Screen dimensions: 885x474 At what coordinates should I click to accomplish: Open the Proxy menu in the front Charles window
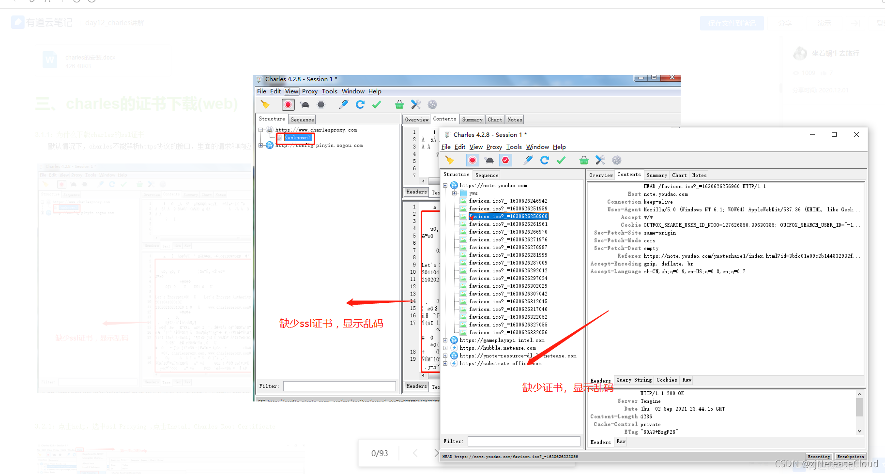(x=494, y=147)
